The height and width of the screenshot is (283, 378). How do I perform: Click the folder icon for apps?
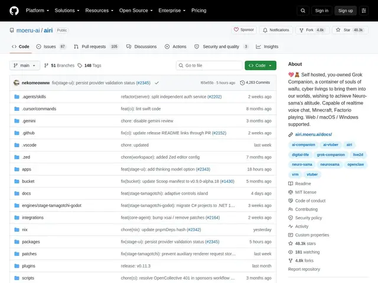(x=17, y=169)
